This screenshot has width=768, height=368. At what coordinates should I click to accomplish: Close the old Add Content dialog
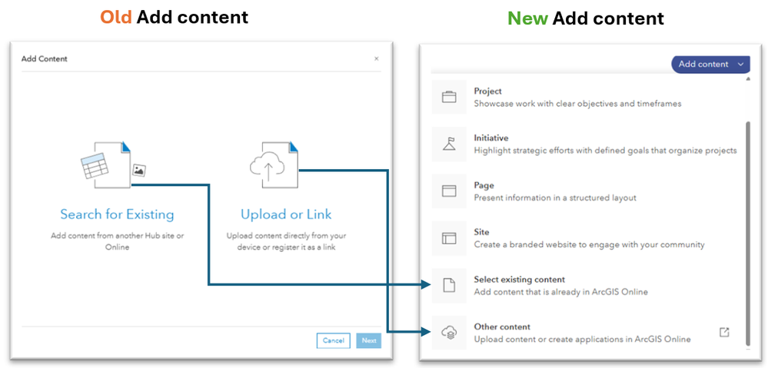[376, 58]
